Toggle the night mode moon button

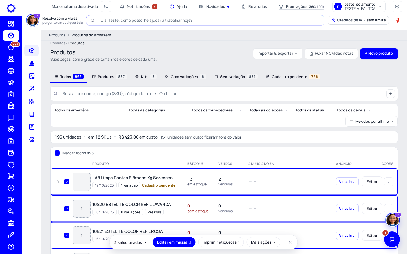coord(106,6)
